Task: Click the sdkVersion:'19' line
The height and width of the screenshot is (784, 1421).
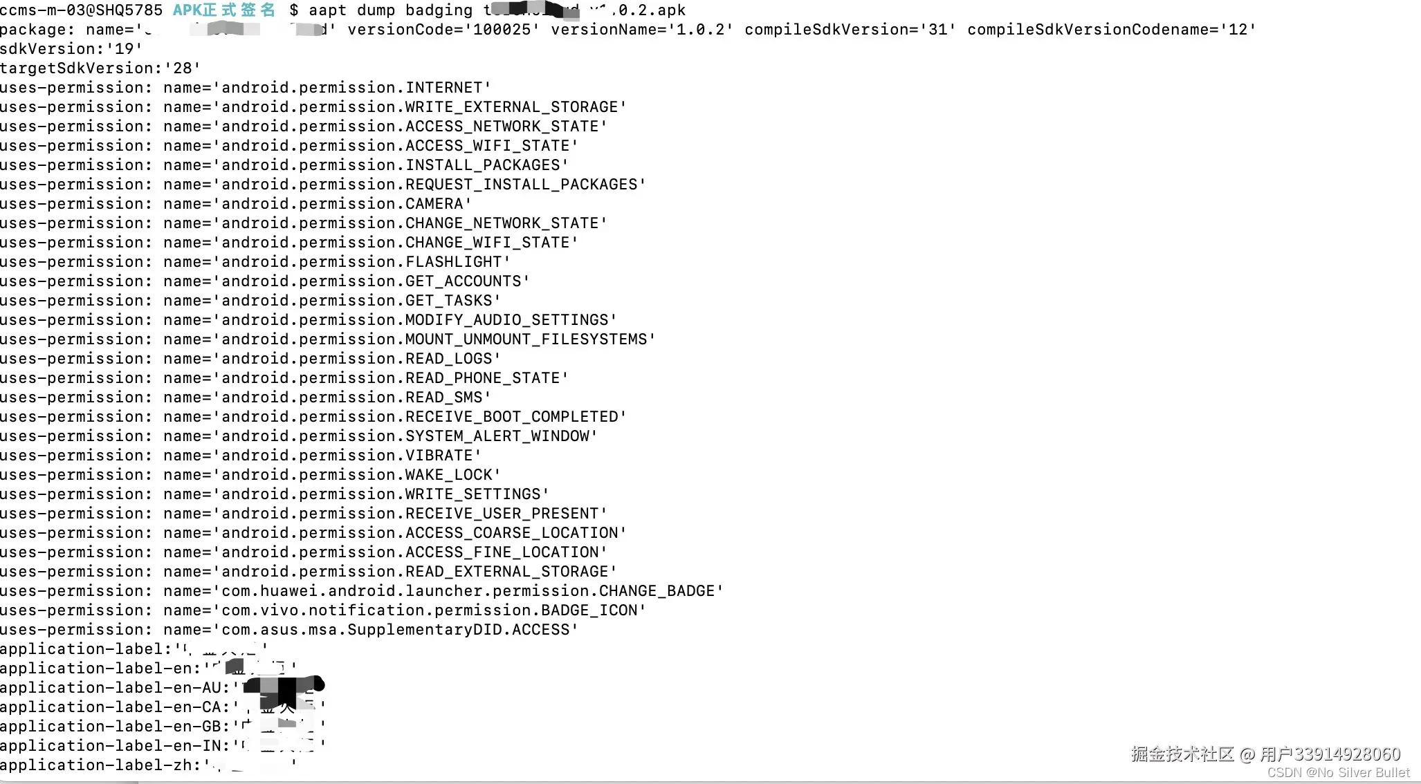Action: (71, 49)
